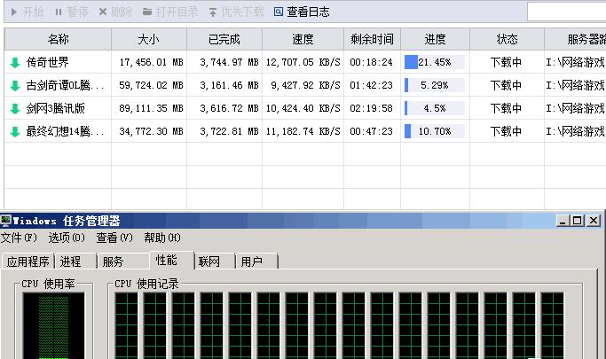Image resolution: width=606 pixels, height=359 pixels.
Task: Click the 开始 (start) toolbar button
Action: (27, 12)
